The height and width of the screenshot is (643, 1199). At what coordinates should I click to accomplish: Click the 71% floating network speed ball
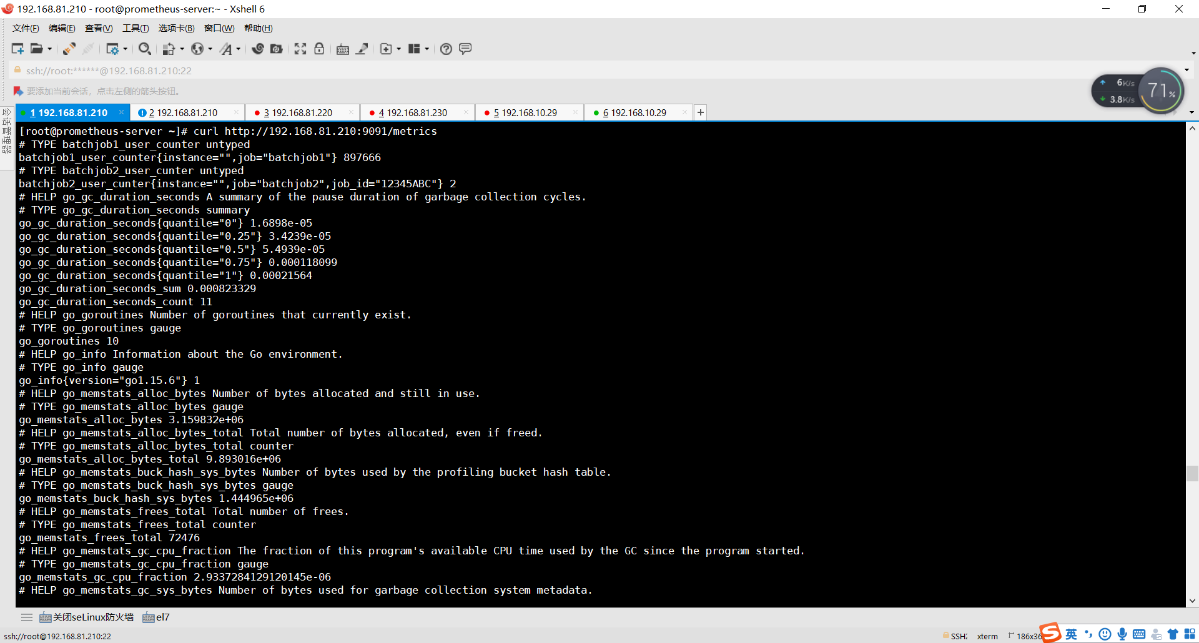[x=1160, y=90]
